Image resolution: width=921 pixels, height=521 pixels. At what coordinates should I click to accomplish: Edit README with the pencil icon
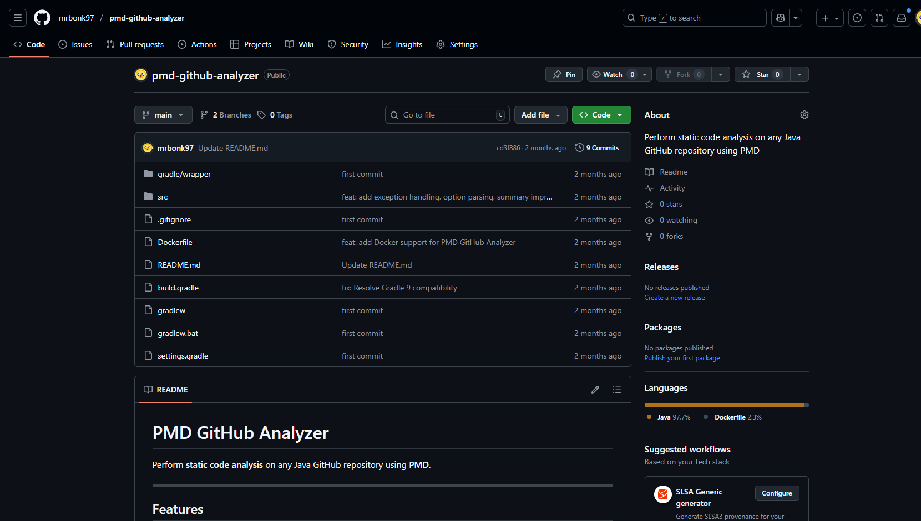pos(595,390)
